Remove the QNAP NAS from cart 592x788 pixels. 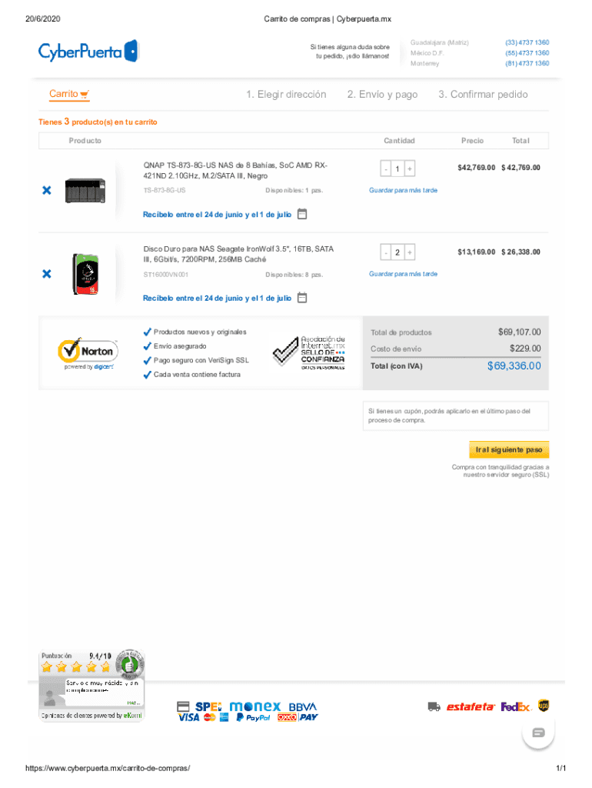[47, 190]
